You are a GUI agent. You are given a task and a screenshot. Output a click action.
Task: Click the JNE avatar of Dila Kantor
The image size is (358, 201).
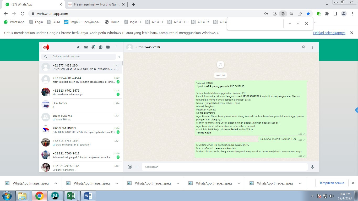[46, 105]
